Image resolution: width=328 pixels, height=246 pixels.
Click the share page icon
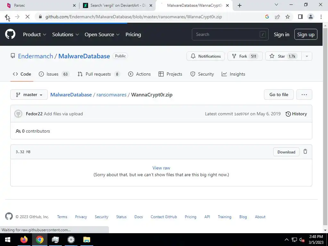277,17
